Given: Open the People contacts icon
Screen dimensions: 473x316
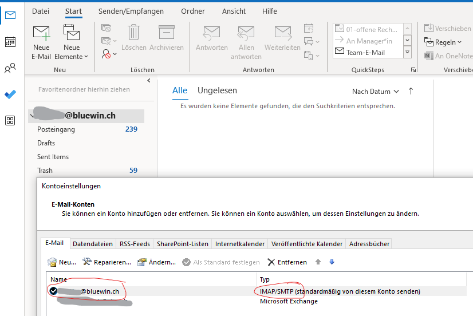Looking at the screenshot, I should [10, 69].
